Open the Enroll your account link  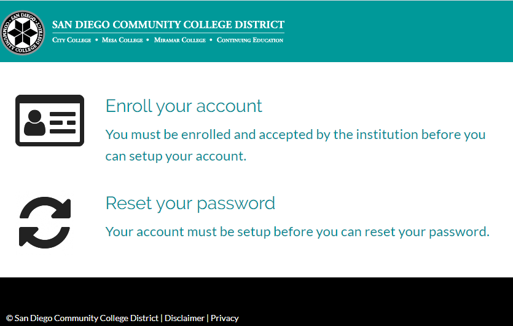[x=184, y=106]
